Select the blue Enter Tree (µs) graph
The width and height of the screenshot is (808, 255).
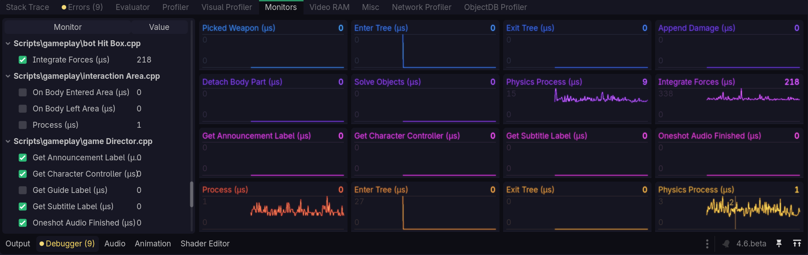[x=425, y=45]
